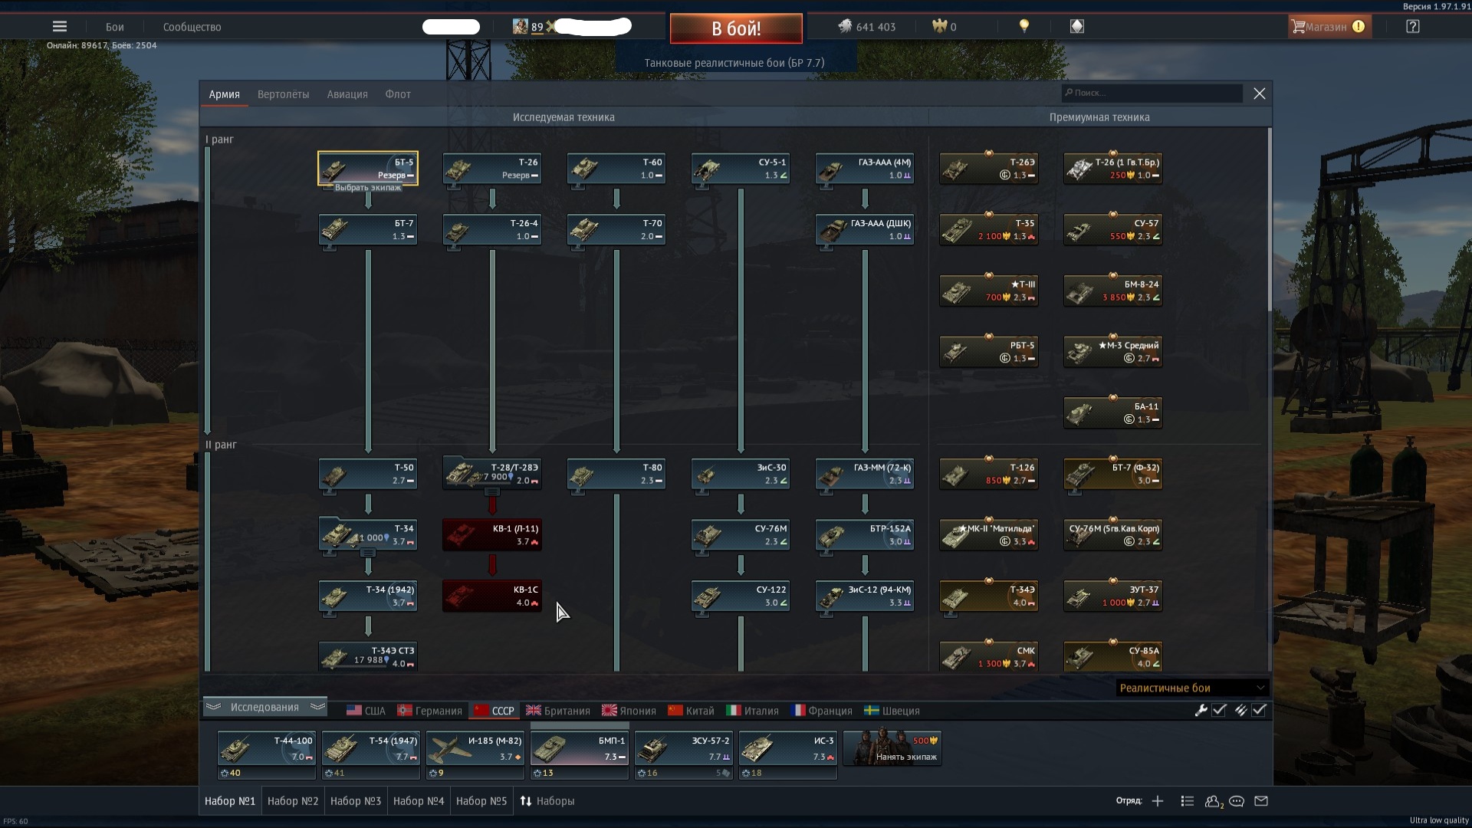
Task: Select the СУ-122 vehicle card
Action: [741, 596]
